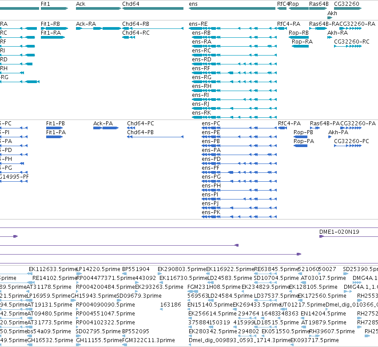Choose the Ack-RA transcript label
Viewport: 378px width, 347px height.
pos(86,24)
